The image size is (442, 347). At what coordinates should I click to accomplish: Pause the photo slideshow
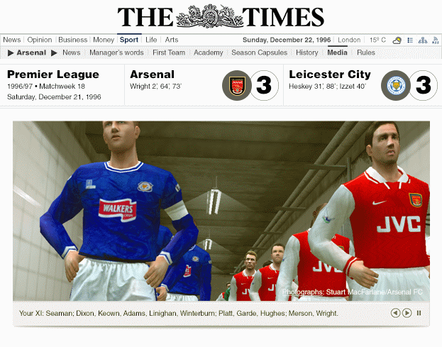[419, 313]
